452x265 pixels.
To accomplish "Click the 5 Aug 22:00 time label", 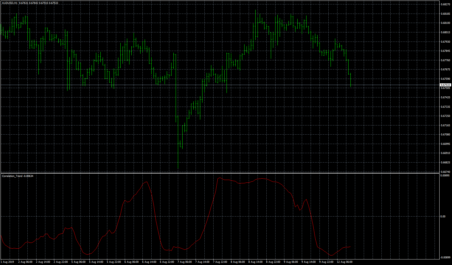I will point(114,262).
